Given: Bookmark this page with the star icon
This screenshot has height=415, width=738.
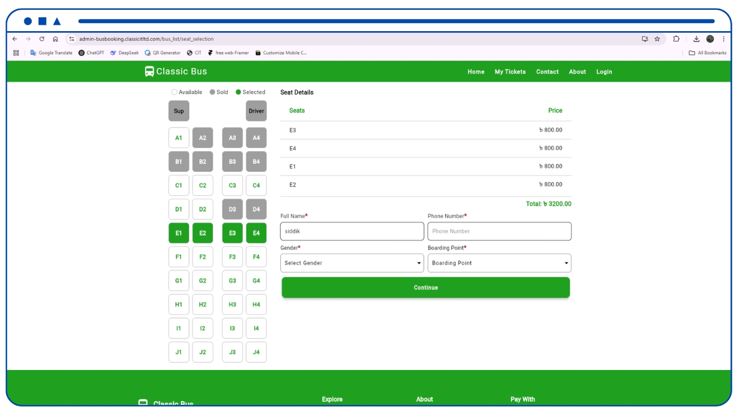Looking at the screenshot, I should 657,39.
